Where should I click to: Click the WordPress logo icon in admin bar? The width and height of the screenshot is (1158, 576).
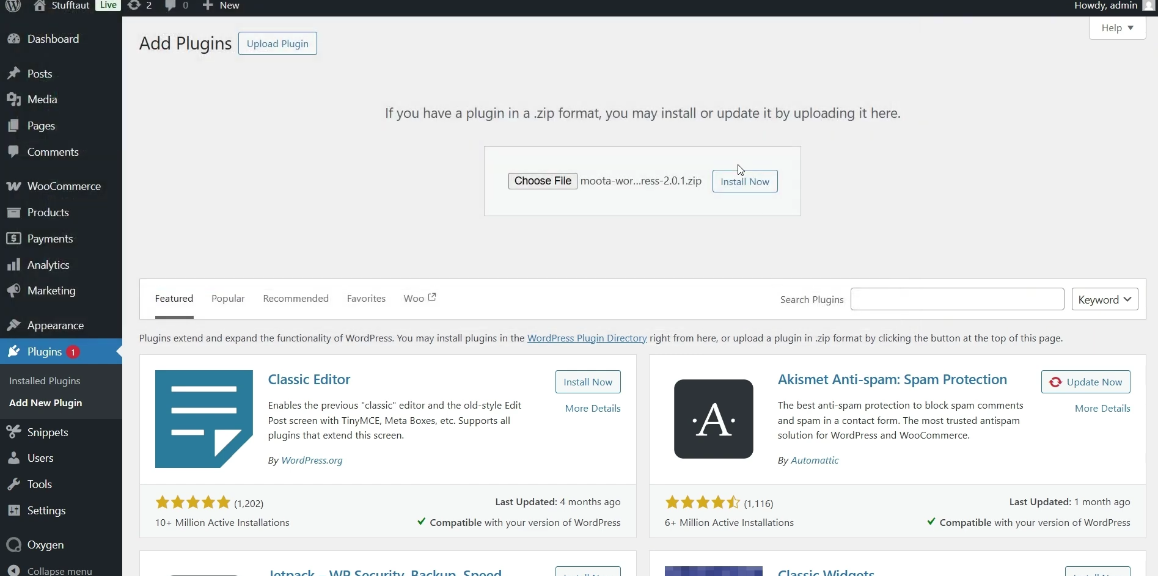(x=13, y=5)
